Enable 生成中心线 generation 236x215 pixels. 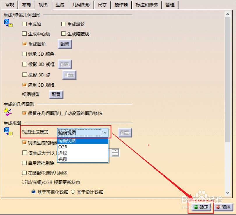(x=24, y=34)
